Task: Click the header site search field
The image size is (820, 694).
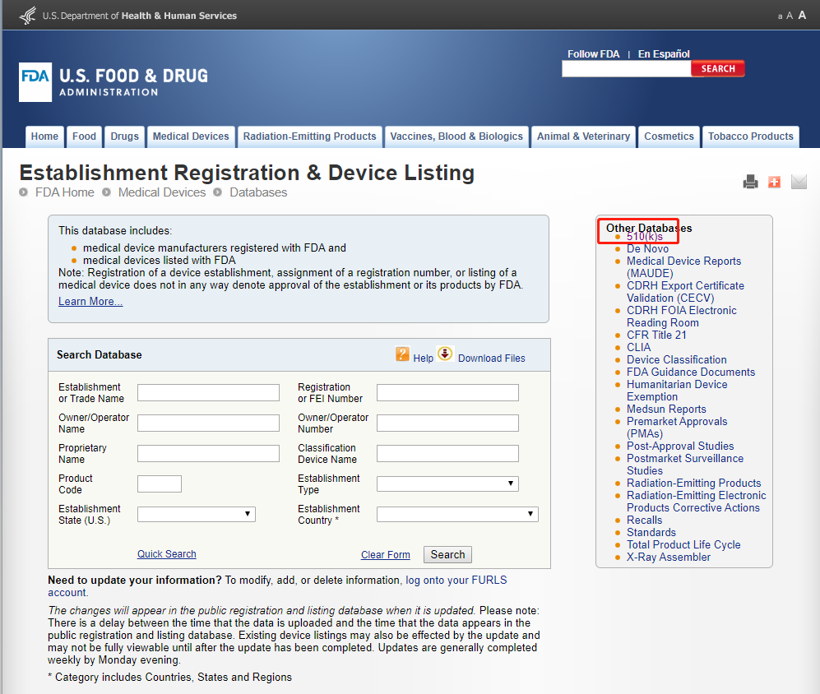Action: click(x=627, y=68)
